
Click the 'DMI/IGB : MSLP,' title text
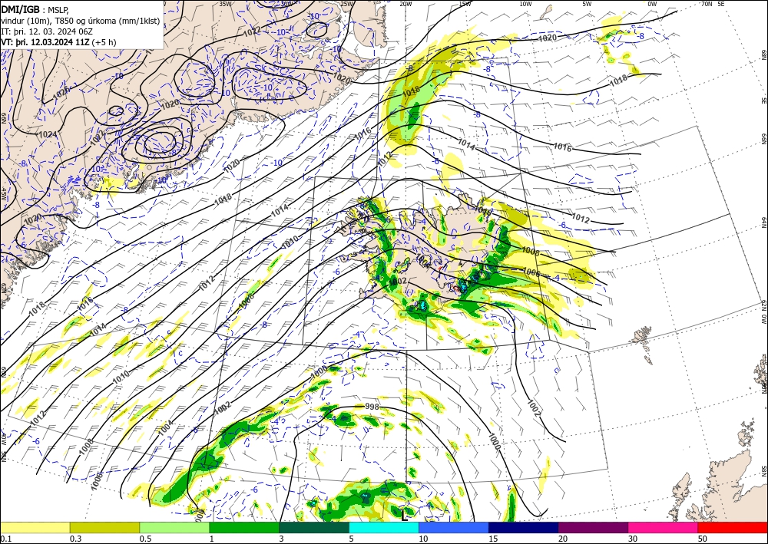(35, 10)
